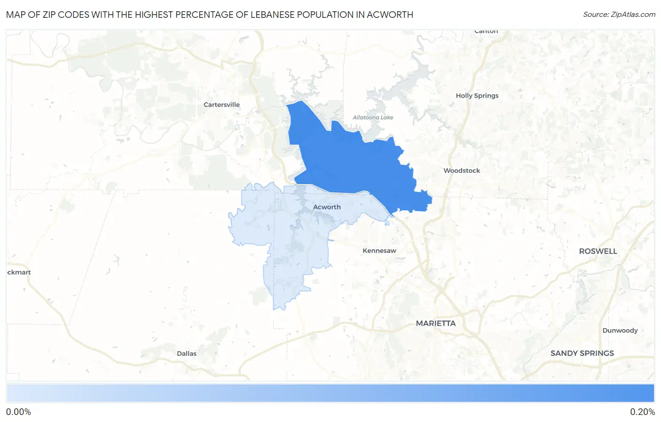Click the map title heading

click(210, 15)
